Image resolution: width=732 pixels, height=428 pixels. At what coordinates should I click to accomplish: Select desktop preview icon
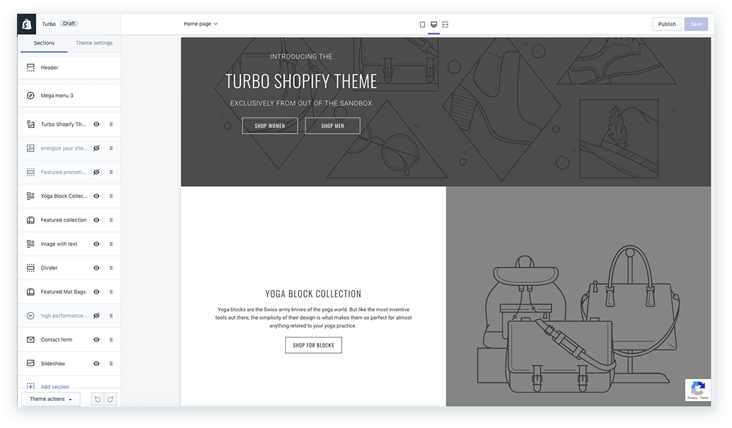click(x=434, y=24)
